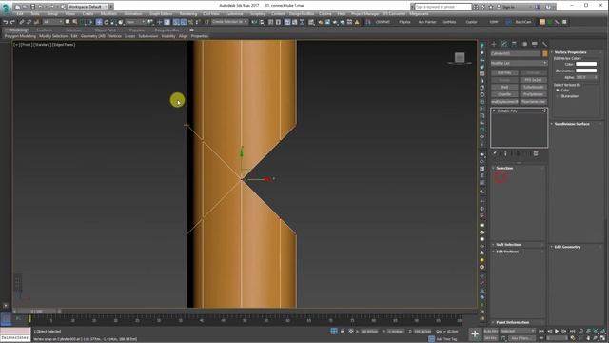Click the Undo arrow icon
The width and height of the screenshot is (609, 343).
[x=6, y=22]
